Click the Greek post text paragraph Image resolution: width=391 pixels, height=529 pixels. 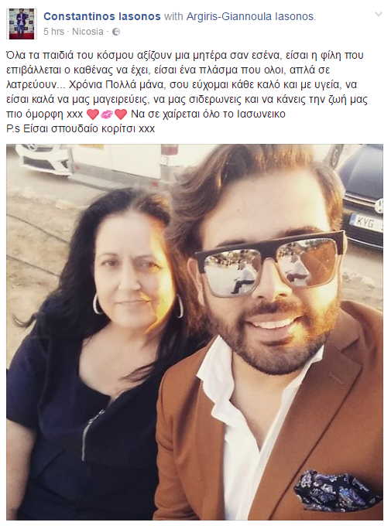187,84
